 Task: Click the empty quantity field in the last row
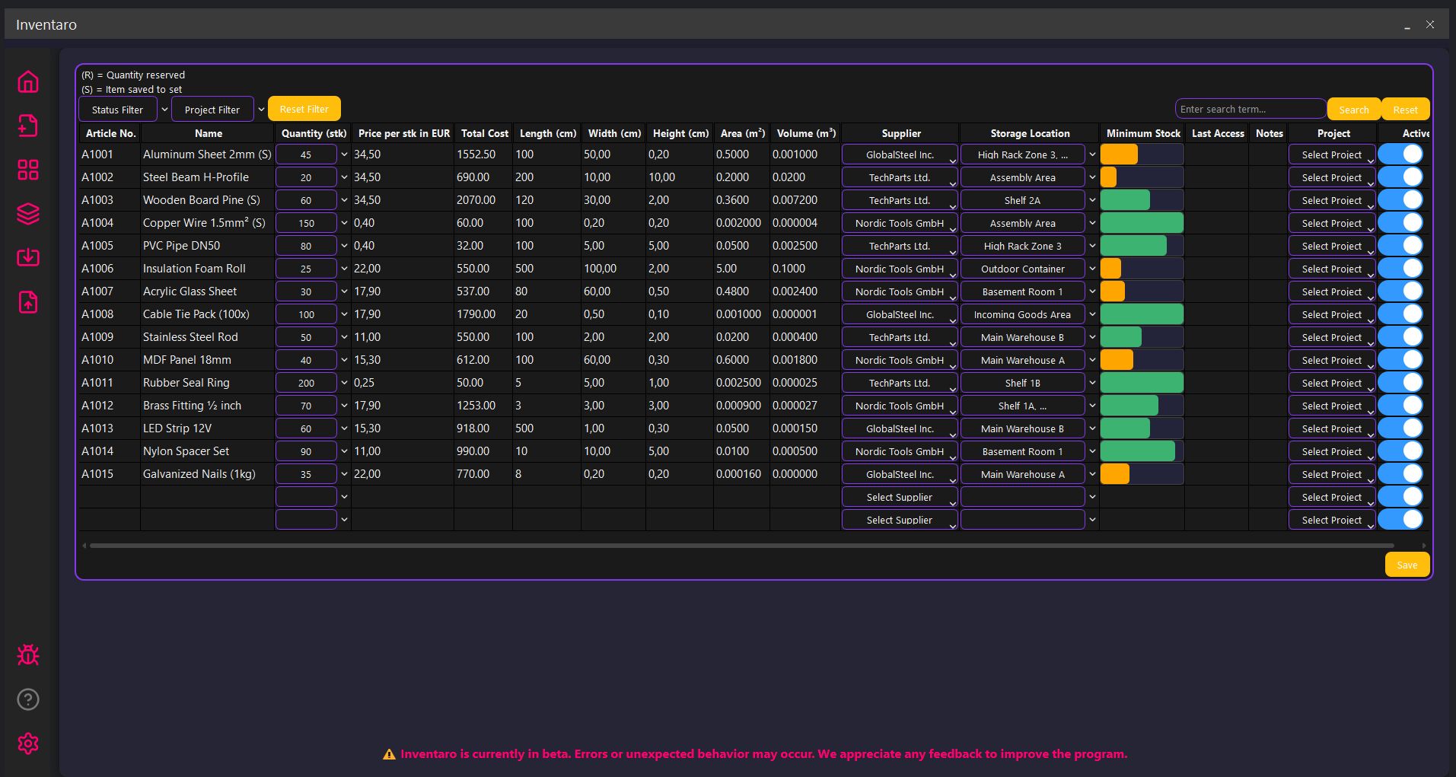click(x=306, y=520)
